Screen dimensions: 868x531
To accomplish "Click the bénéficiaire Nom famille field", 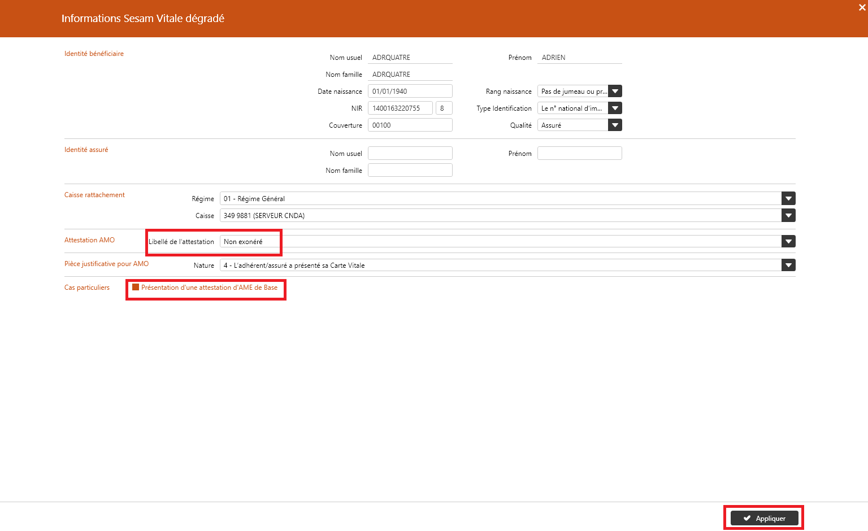I will tap(410, 74).
